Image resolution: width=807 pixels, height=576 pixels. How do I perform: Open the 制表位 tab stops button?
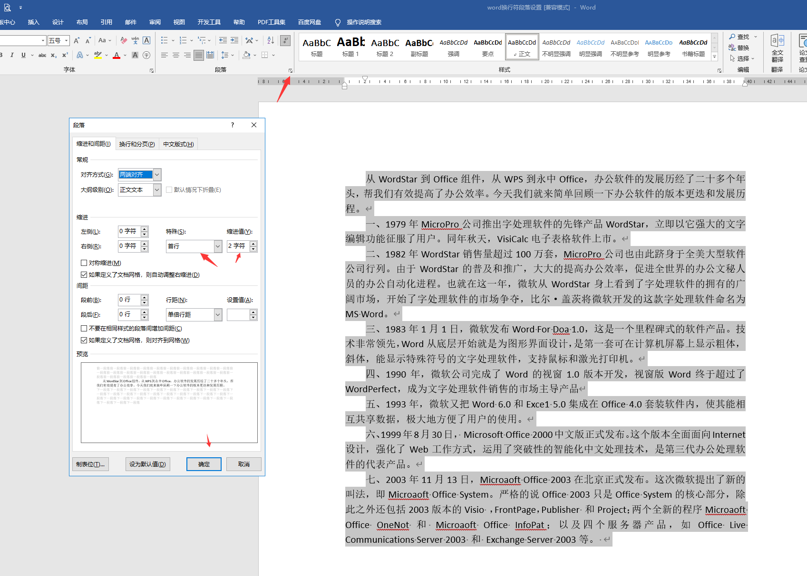90,464
